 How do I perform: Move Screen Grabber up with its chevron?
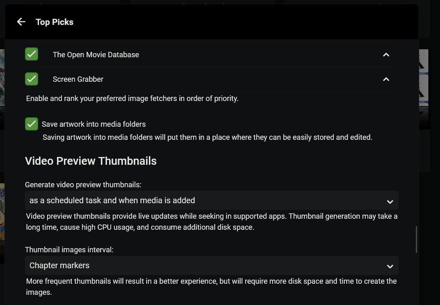tap(386, 79)
